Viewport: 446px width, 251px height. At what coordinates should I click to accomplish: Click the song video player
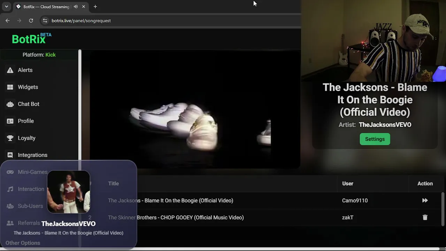coord(195,109)
